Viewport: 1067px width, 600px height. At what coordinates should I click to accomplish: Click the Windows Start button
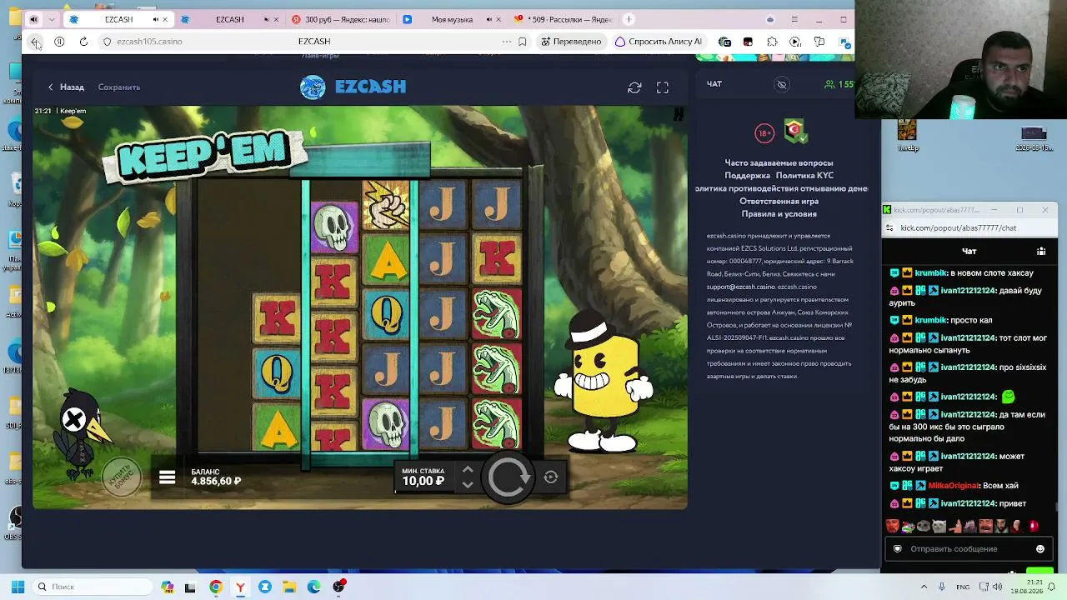coord(18,587)
